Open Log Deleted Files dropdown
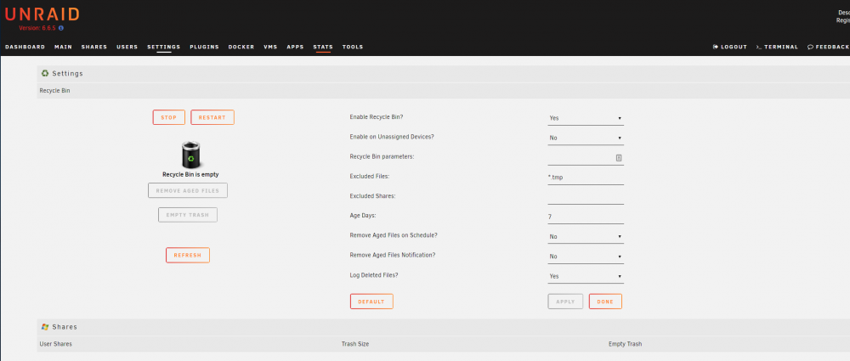Screen dimensions: 850x361 coord(586,276)
